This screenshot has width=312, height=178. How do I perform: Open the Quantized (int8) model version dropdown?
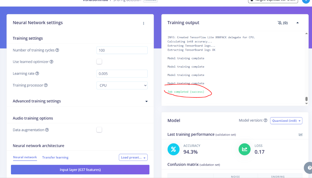[x=286, y=121]
